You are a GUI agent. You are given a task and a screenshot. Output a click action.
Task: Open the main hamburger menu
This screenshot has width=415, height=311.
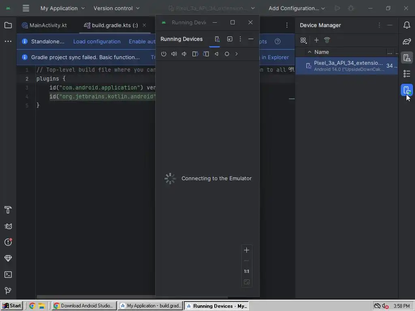click(26, 8)
